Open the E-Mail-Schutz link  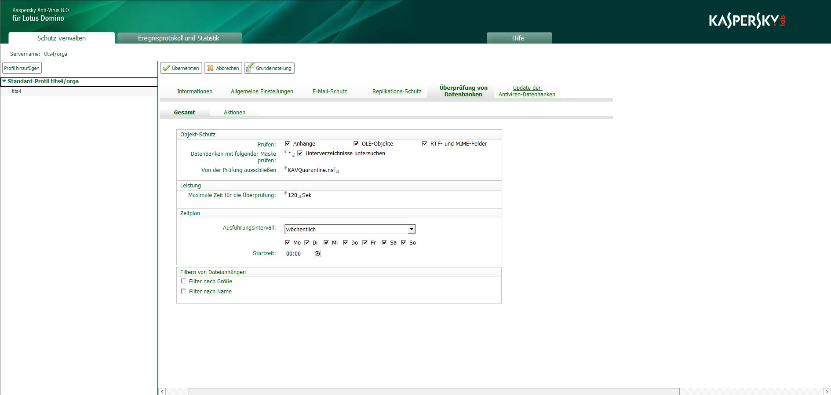[329, 91]
